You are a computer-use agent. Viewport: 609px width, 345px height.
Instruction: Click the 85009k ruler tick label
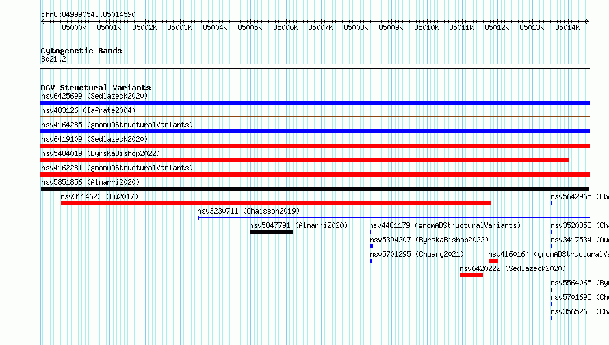391,27
